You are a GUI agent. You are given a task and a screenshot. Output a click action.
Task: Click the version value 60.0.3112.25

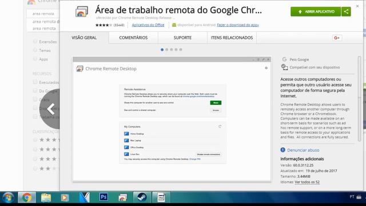coord(303,165)
